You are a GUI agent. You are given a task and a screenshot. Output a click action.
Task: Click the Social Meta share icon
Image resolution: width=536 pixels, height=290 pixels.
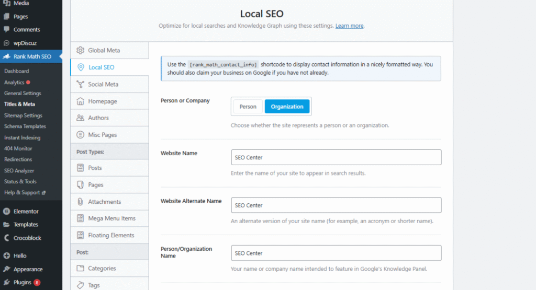(x=80, y=84)
